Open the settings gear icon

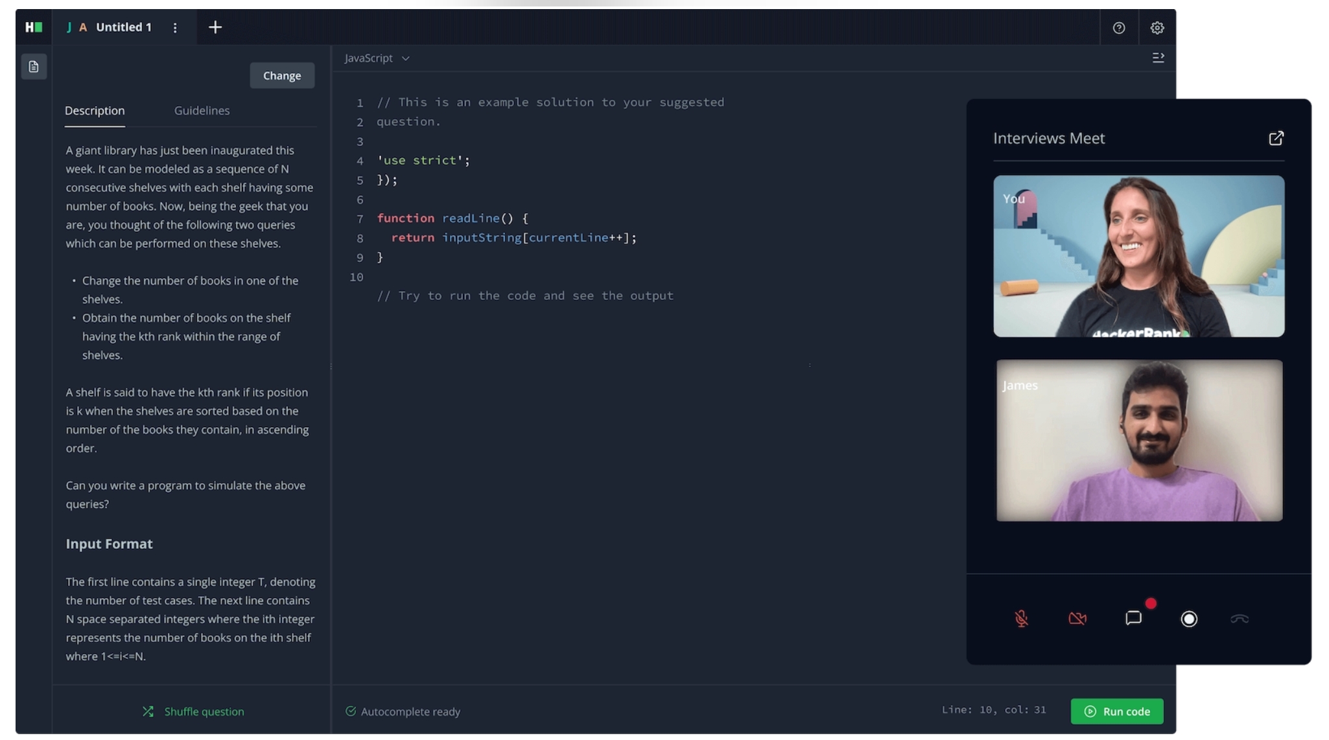click(x=1157, y=28)
